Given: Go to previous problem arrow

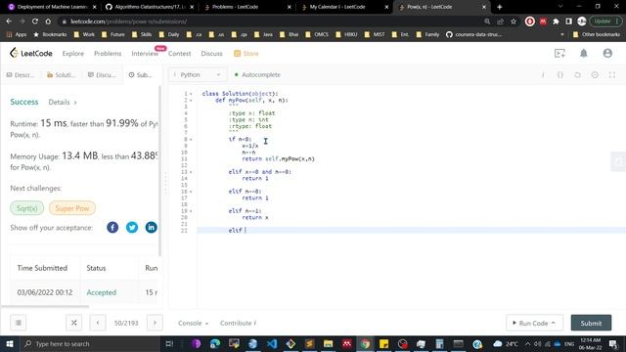Looking at the screenshot, I should click(98, 323).
